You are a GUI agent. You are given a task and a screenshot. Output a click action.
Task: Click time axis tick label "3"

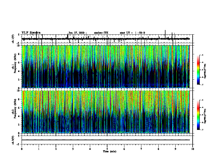tap(73, 149)
